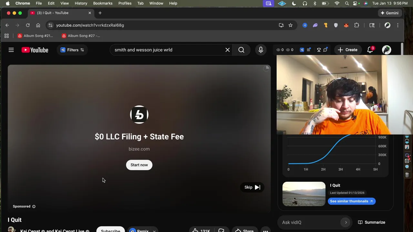Open the purple ghost extension
413x232 pixels.
(x=315, y=25)
